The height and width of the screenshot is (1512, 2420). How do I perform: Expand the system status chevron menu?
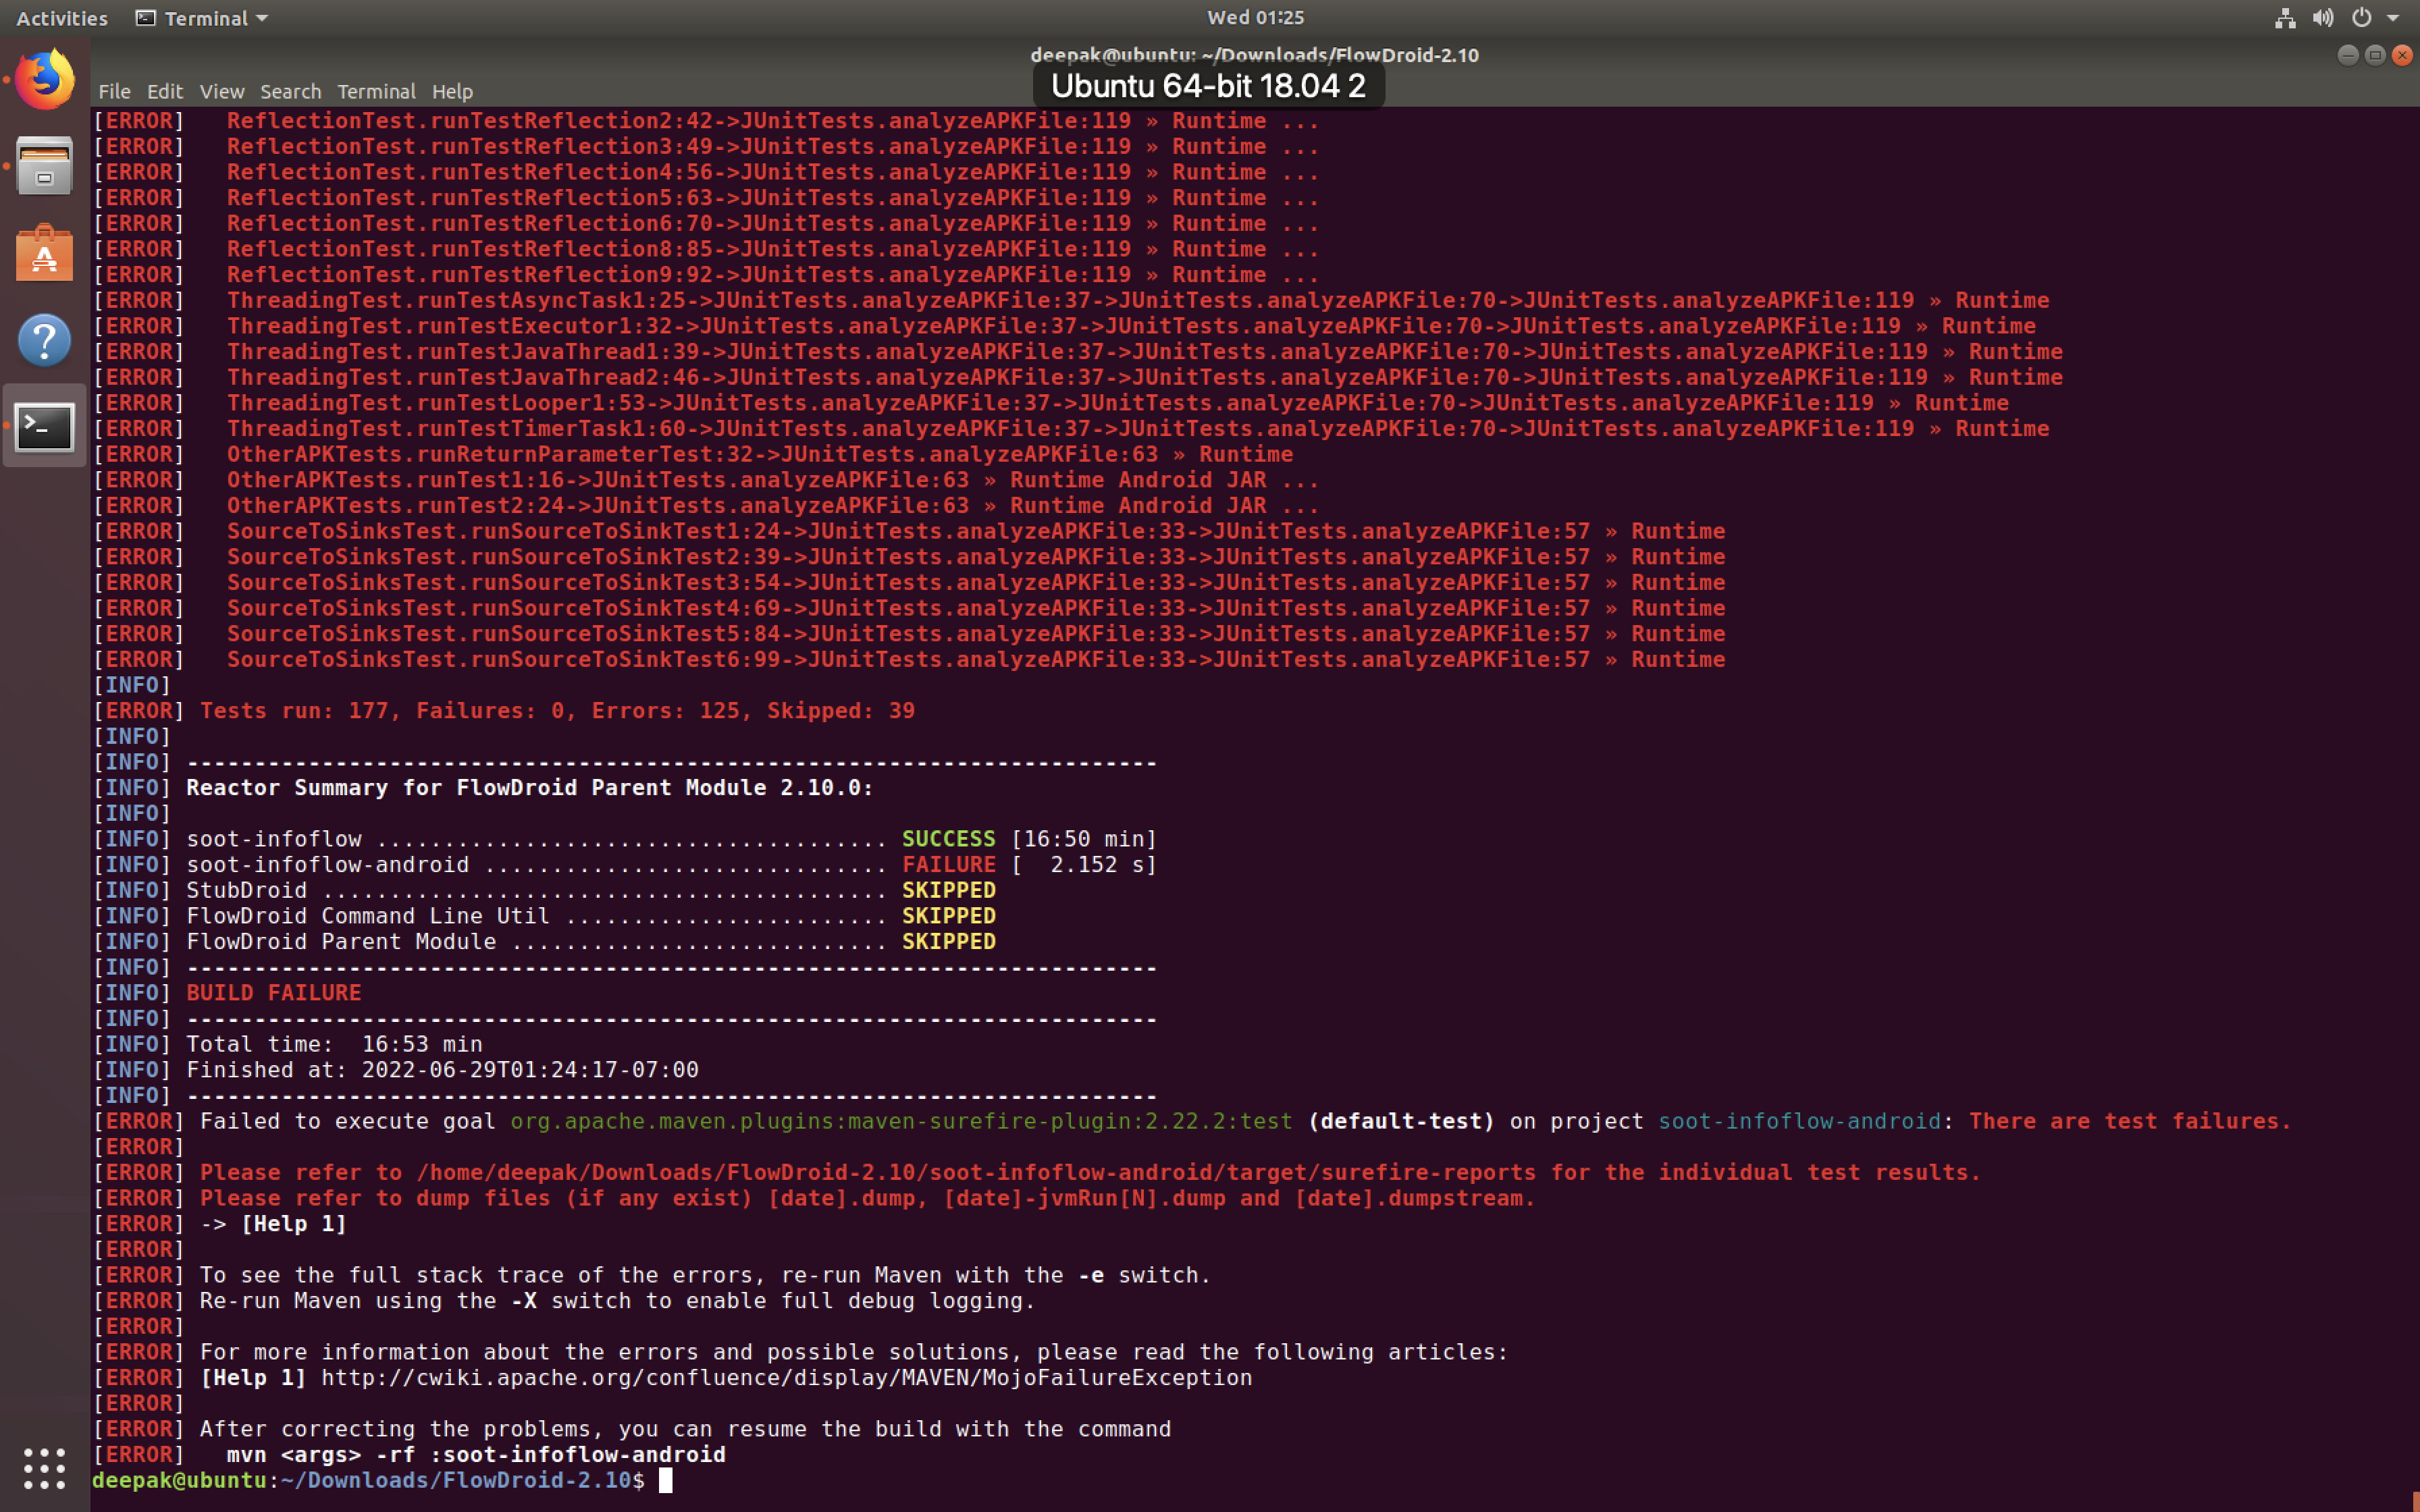[x=2392, y=17]
